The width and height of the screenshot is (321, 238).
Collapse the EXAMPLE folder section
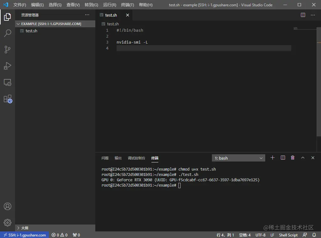55,24
